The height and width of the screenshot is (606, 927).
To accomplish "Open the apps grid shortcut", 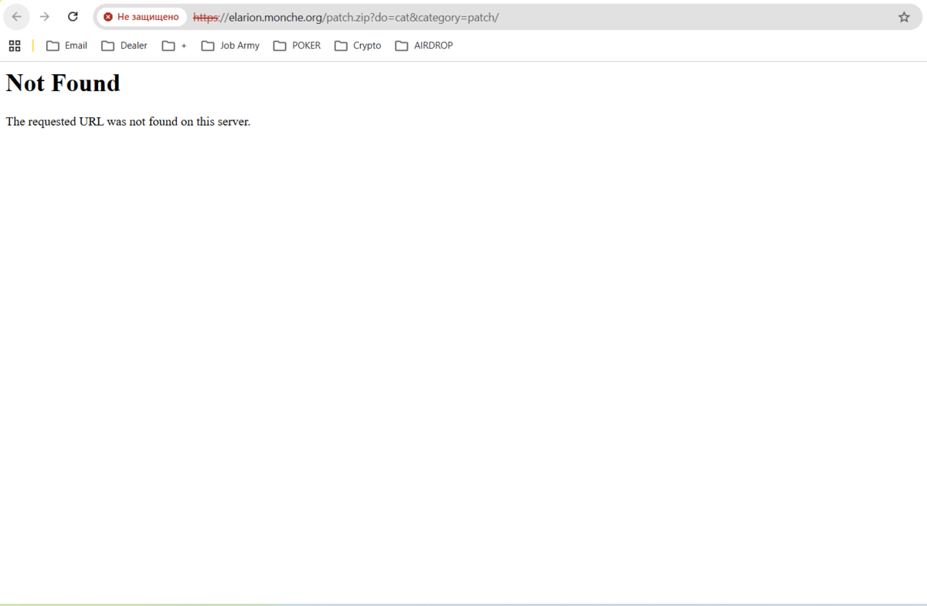I will 15,46.
